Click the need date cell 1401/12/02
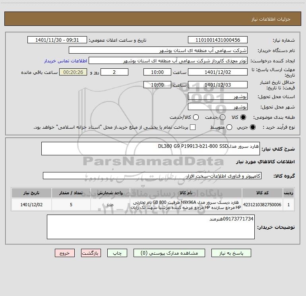The image size is (306, 296). pyautogui.click(x=31, y=205)
